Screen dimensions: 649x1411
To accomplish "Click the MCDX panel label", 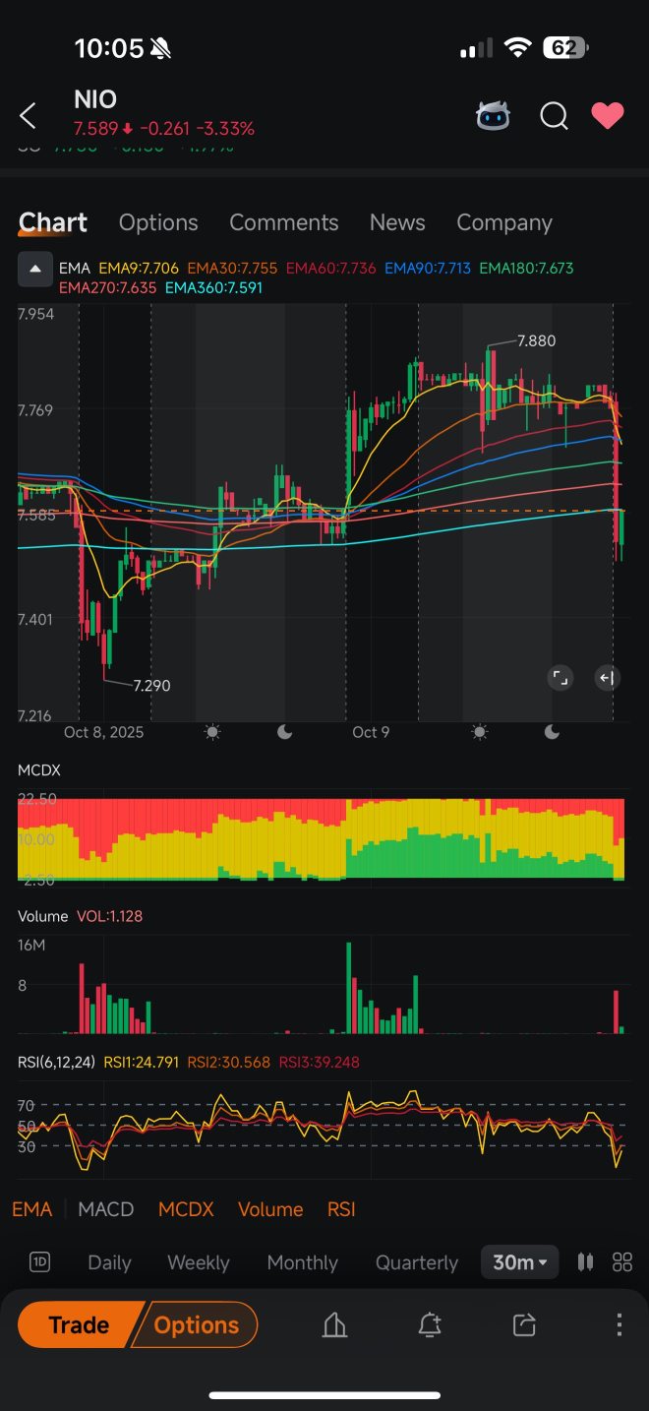I will [x=39, y=769].
